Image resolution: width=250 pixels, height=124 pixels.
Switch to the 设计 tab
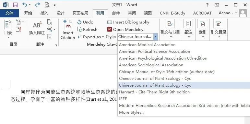[61, 13]
